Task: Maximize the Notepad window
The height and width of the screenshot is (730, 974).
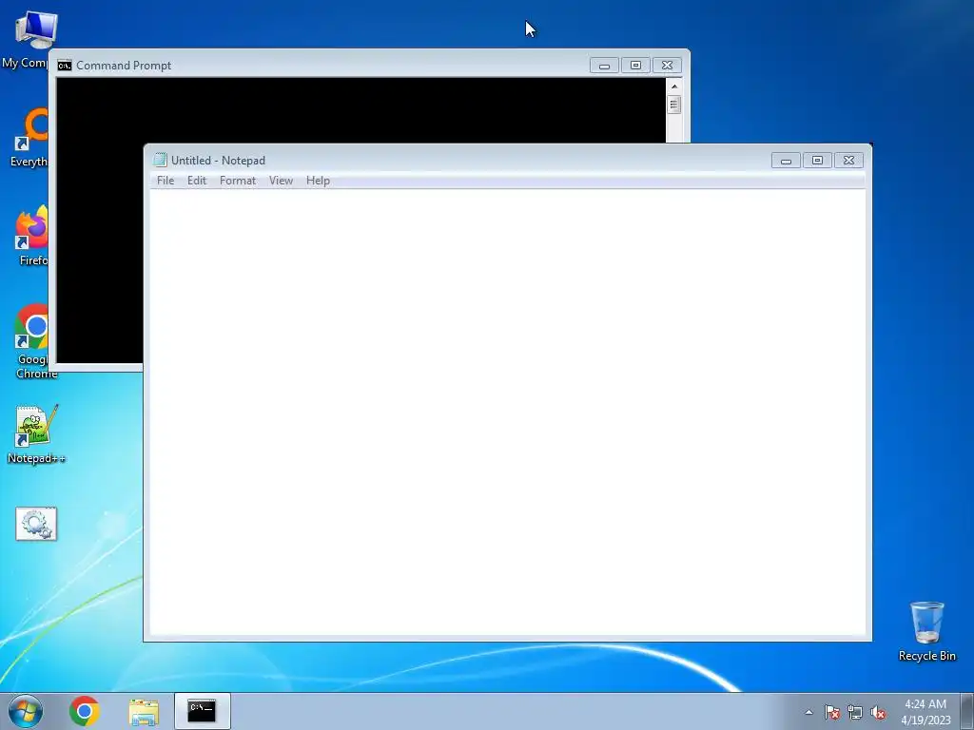Action: click(817, 161)
